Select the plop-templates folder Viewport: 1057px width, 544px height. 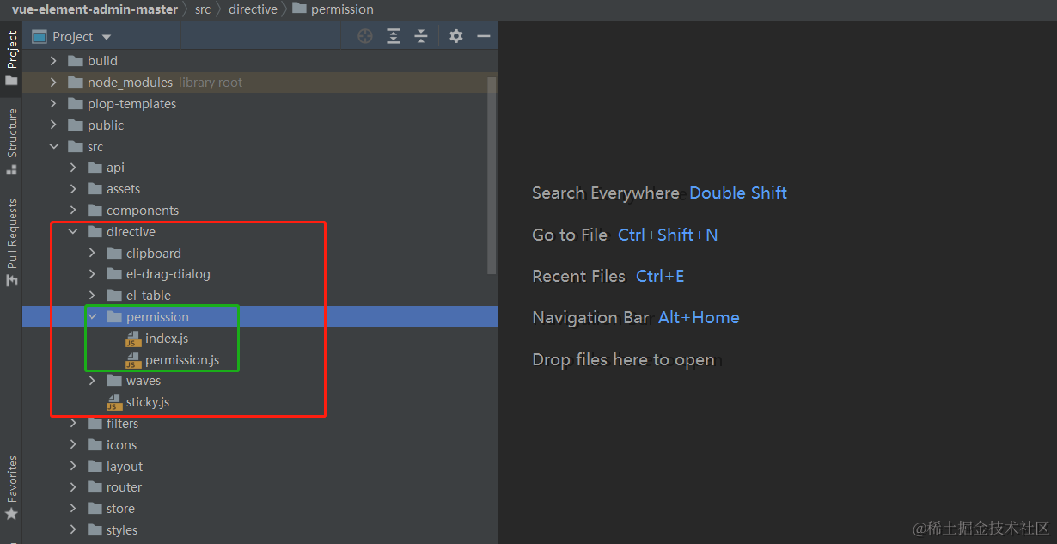tap(131, 104)
